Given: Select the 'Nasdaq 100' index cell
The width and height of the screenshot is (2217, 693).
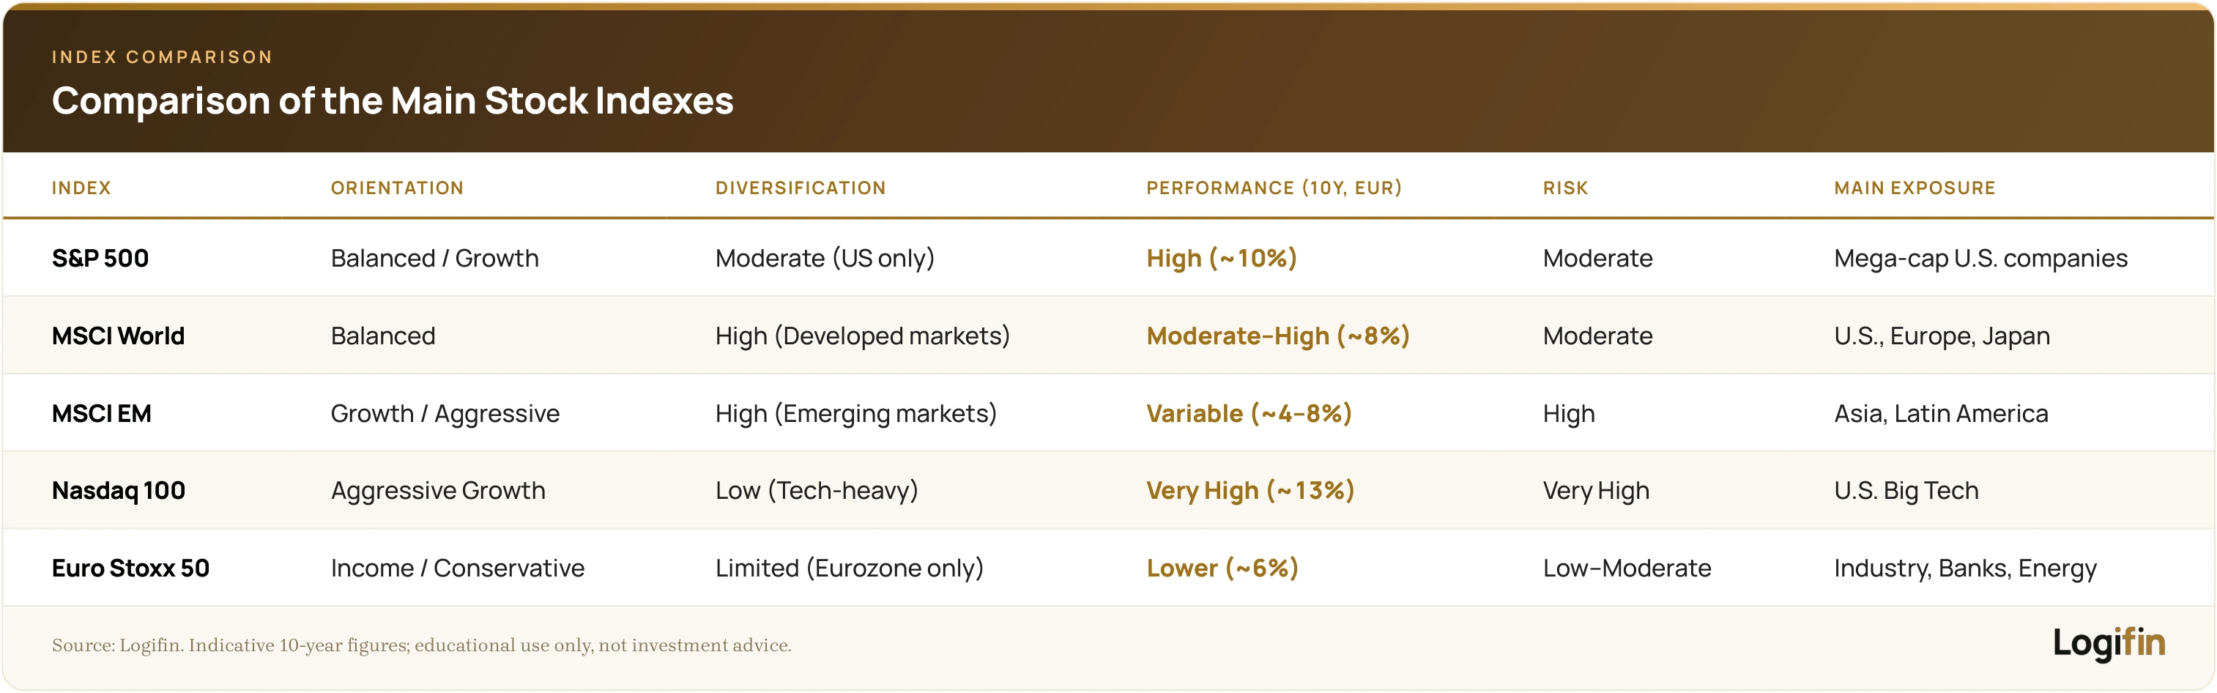Looking at the screenshot, I should click(x=119, y=491).
